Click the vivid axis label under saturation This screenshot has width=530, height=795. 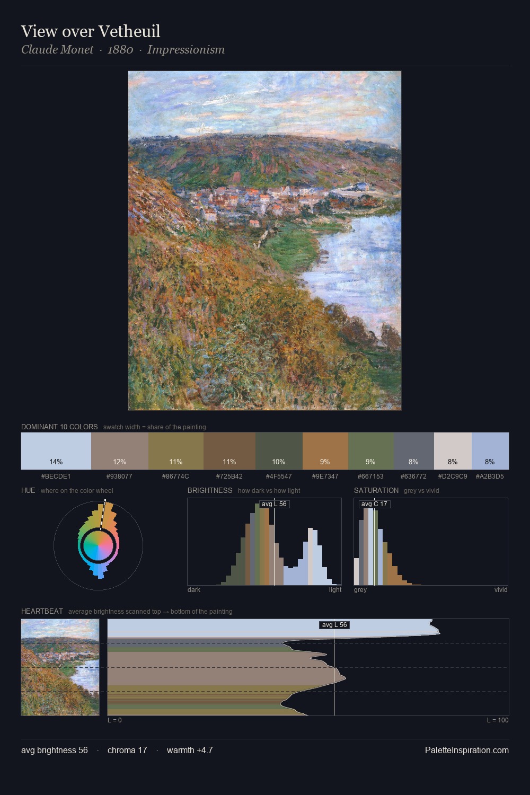[501, 590]
